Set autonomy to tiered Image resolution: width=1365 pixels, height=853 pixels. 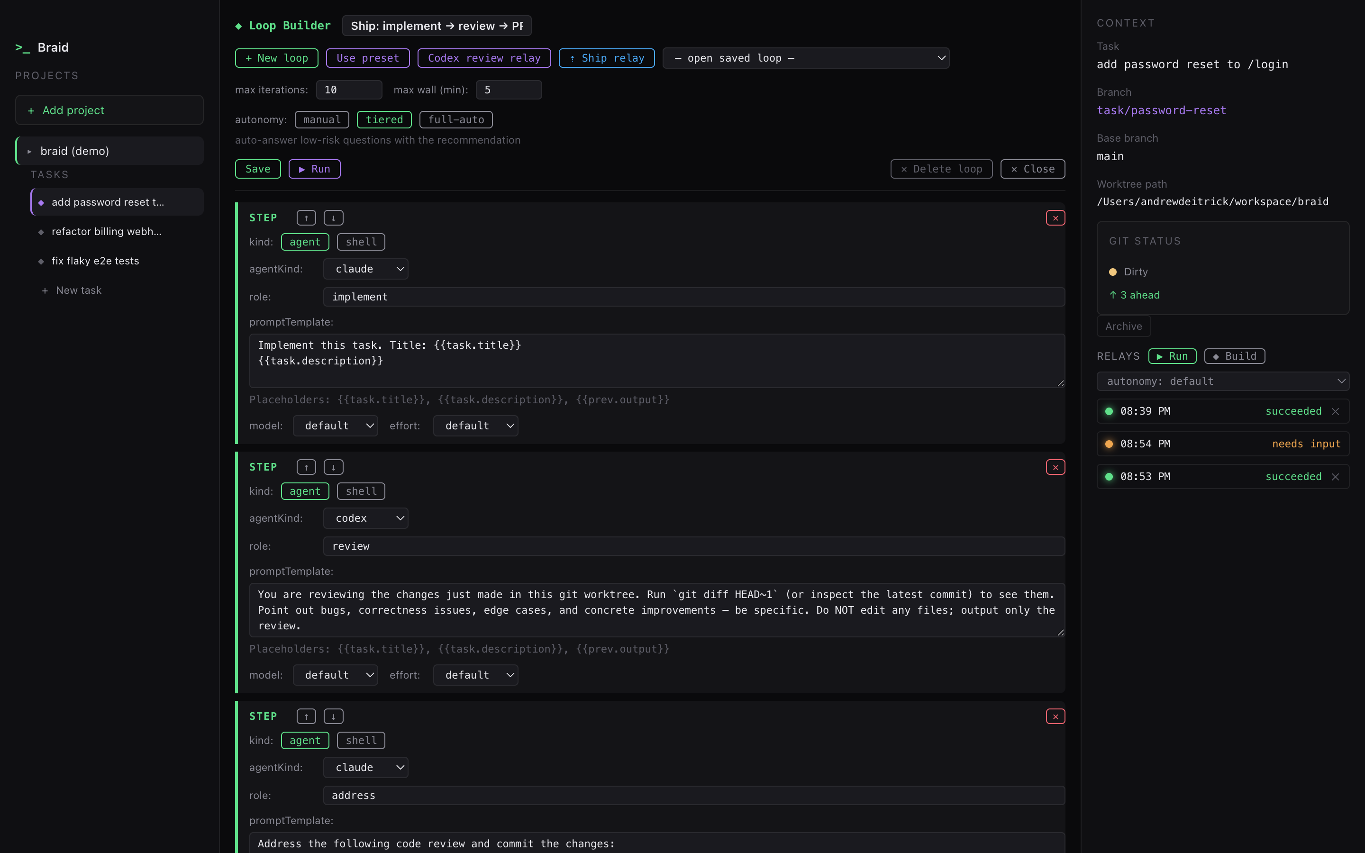click(384, 119)
